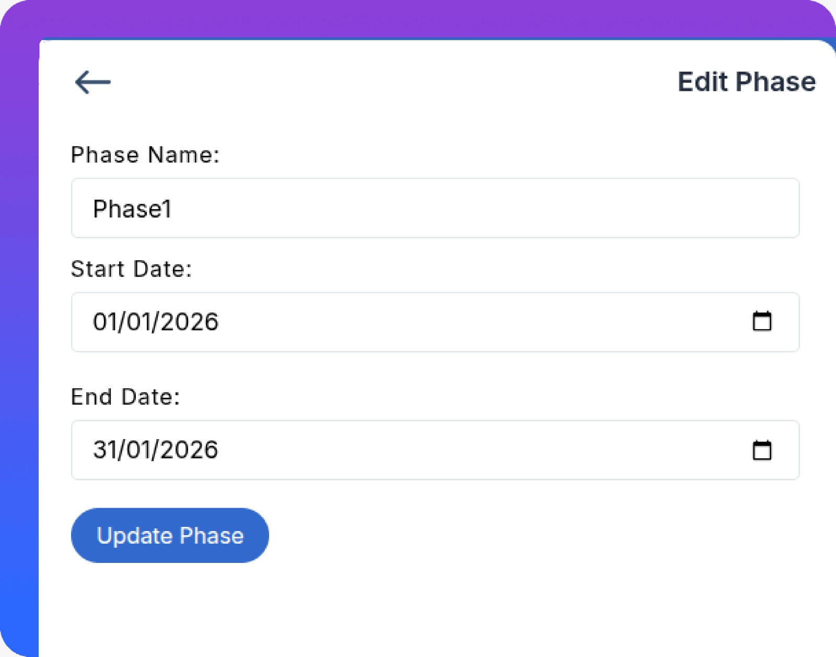The image size is (836, 657).
Task: Click the Update Phase button
Action: pyautogui.click(x=170, y=536)
